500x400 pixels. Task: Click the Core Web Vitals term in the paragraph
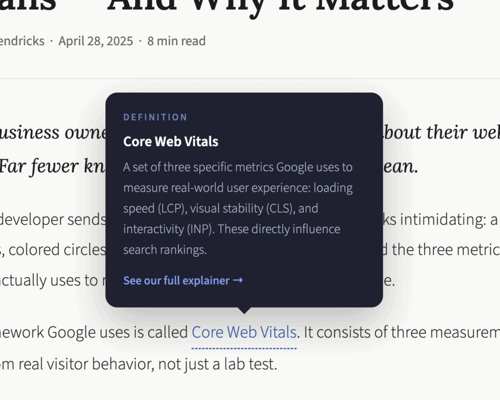pyautogui.click(x=243, y=332)
